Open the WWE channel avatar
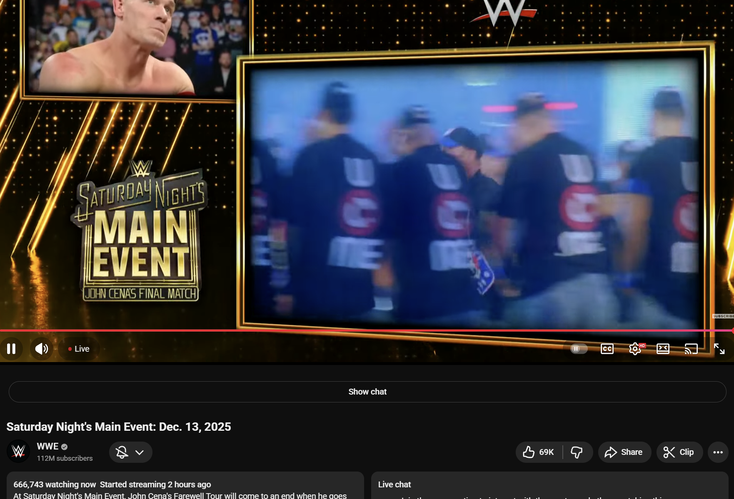This screenshot has height=499, width=734. (18, 452)
